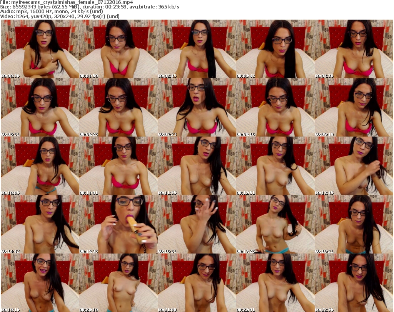Select the thumbnail at 00:05:31

click(40, 107)
